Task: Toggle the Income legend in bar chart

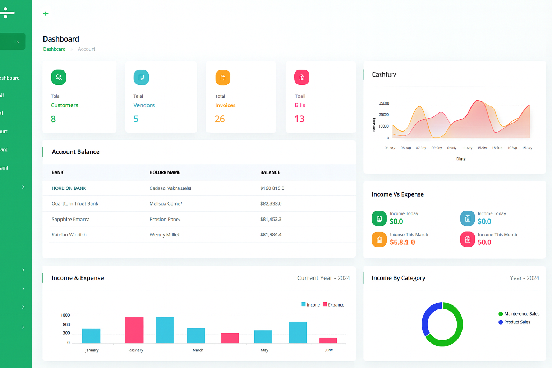Action: coord(310,305)
